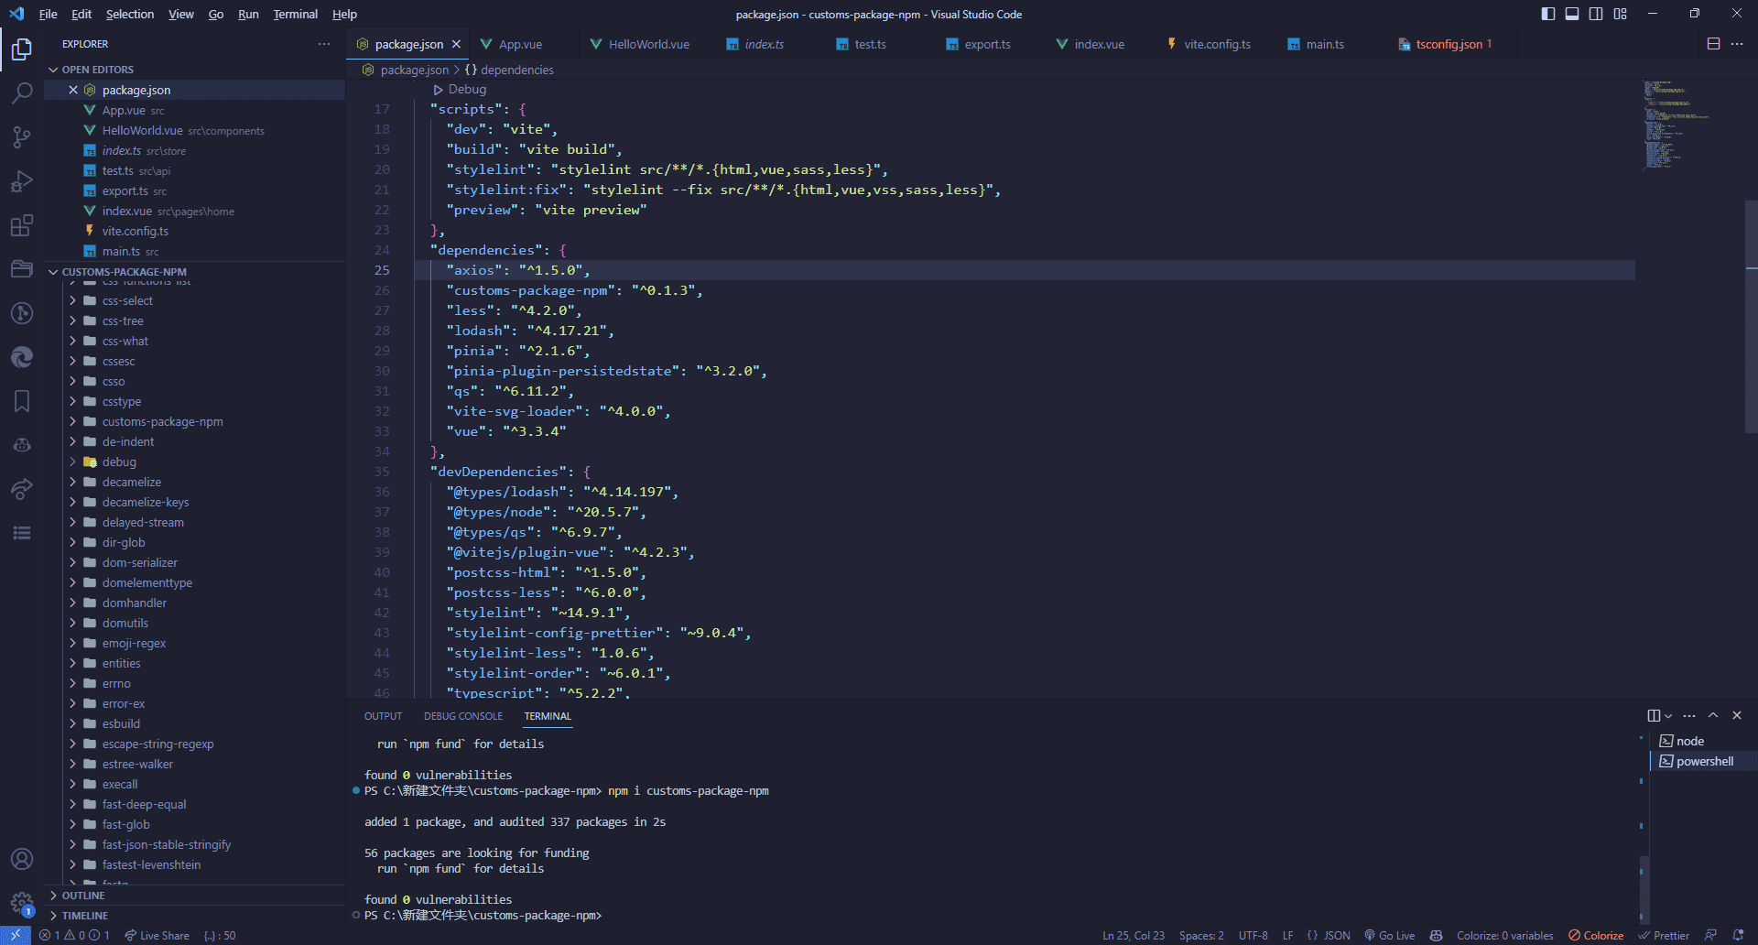Open notifications bell icon
This screenshot has width=1758, height=945.
point(1738,935)
